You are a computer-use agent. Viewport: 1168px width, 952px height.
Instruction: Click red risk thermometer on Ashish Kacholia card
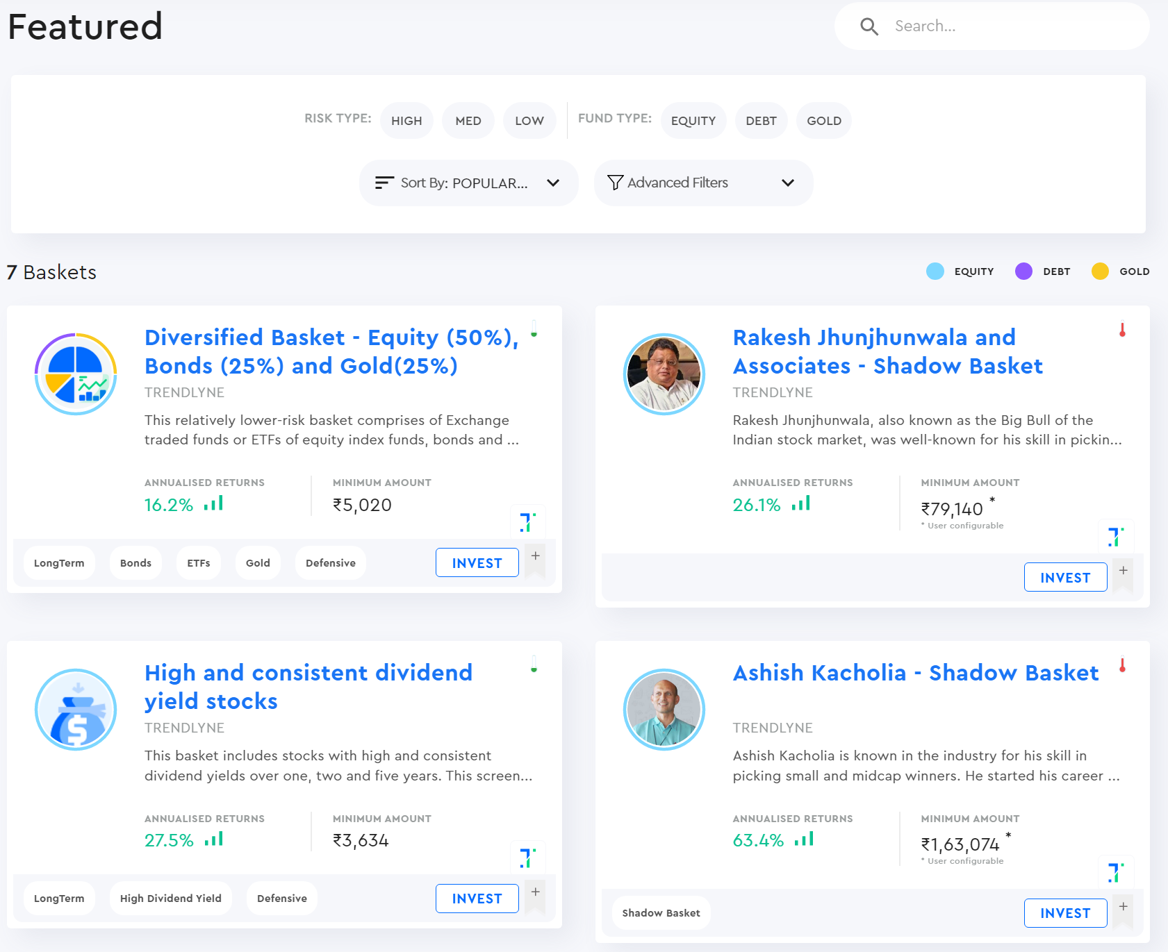pyautogui.click(x=1122, y=665)
